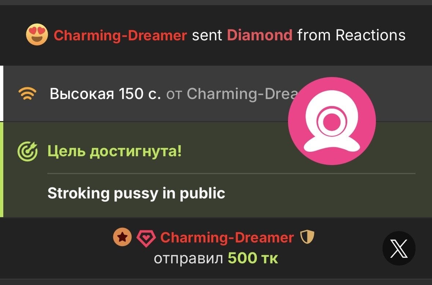Click the red Diamond reaction name
The image size is (432, 285).
coord(259,35)
